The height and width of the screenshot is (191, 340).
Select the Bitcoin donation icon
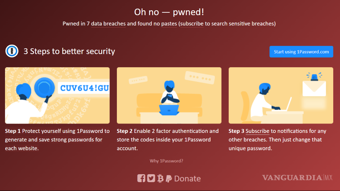160,178
